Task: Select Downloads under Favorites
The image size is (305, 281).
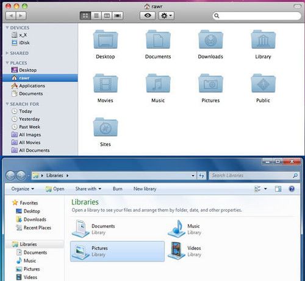Action: pos(31,220)
